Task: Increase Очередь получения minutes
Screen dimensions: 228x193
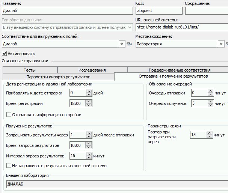Action: pos(210,102)
